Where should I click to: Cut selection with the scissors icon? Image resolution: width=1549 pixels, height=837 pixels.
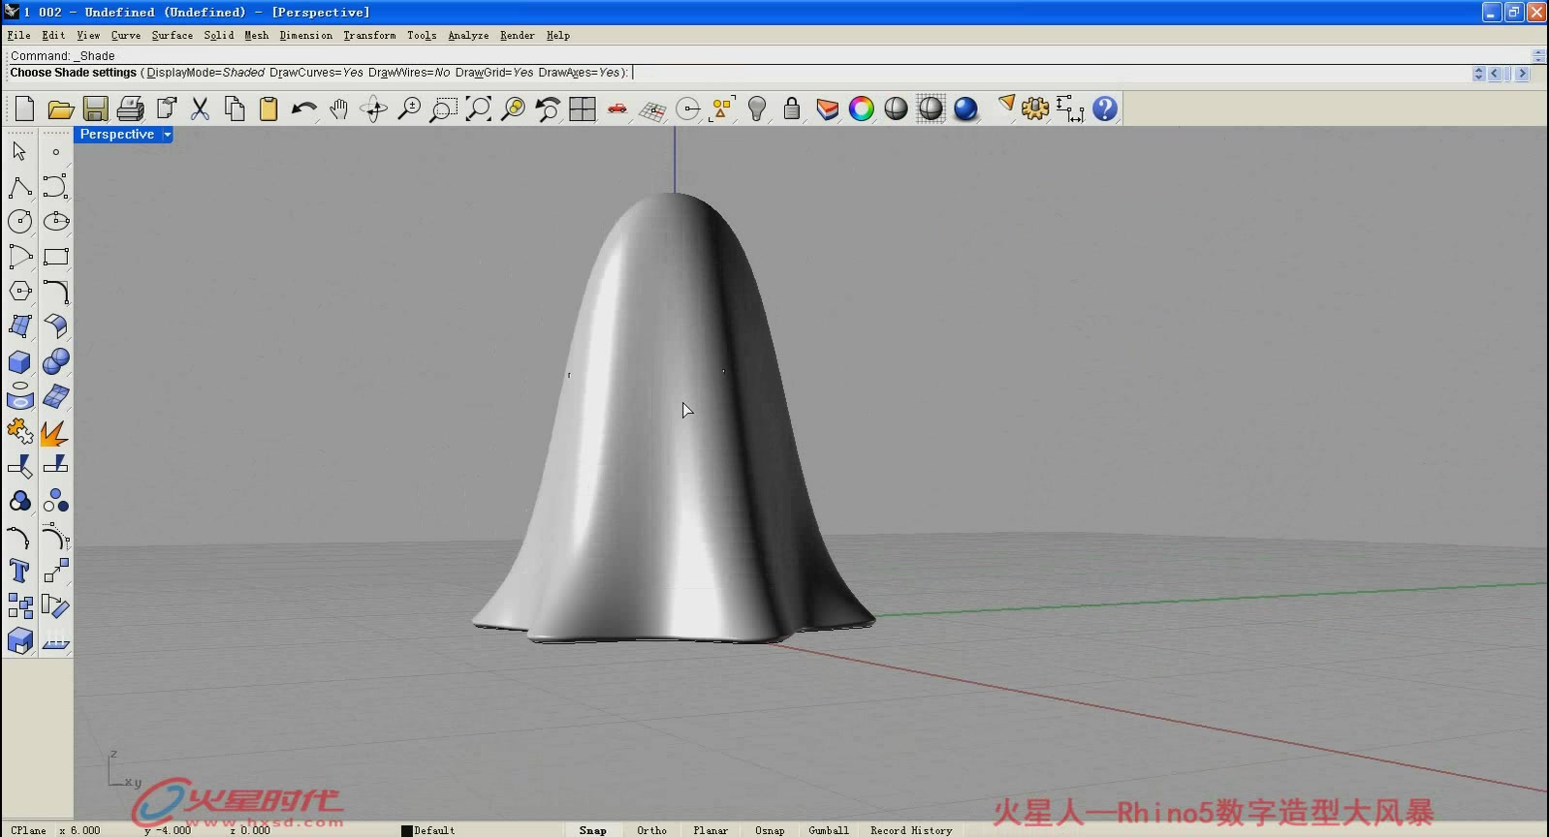coord(200,108)
